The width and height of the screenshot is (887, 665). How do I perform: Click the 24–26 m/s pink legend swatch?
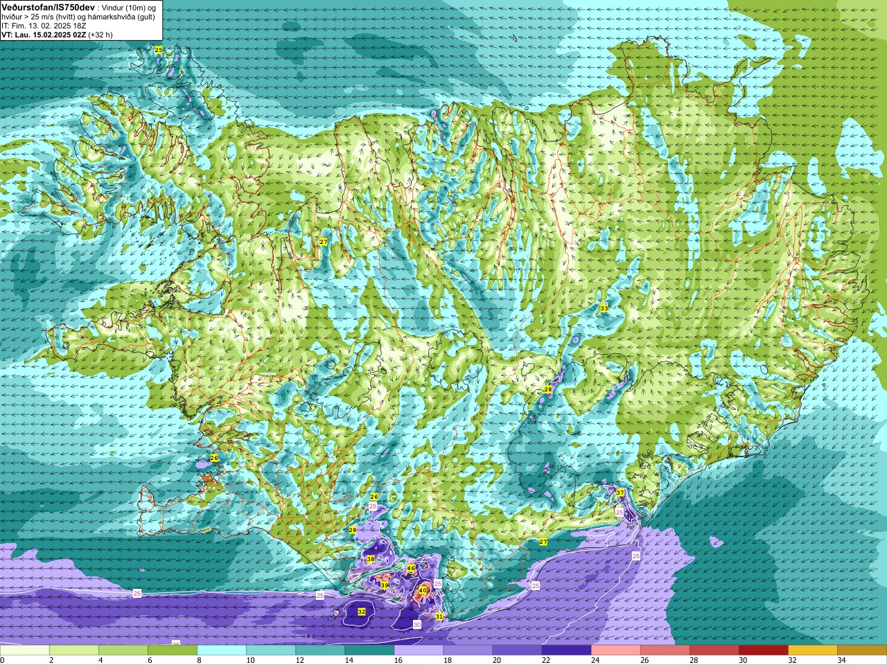[x=615, y=650]
